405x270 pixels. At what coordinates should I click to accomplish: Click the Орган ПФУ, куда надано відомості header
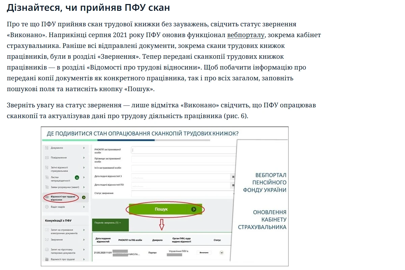pos(181,240)
